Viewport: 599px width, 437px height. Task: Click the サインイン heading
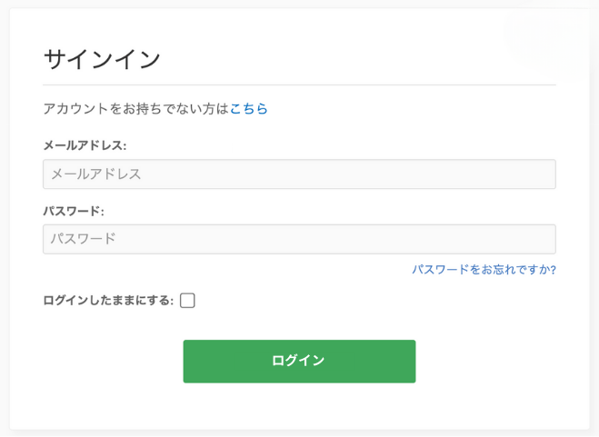pyautogui.click(x=102, y=59)
